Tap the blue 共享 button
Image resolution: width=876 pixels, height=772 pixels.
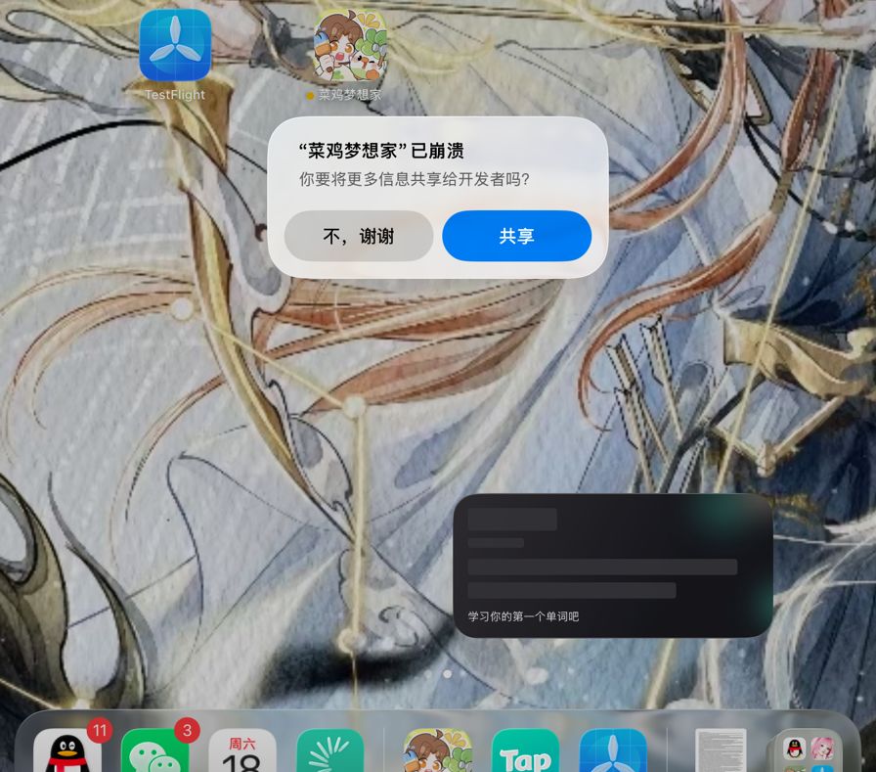pos(517,236)
